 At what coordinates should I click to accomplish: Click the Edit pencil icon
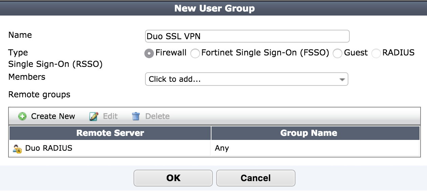coord(94,116)
